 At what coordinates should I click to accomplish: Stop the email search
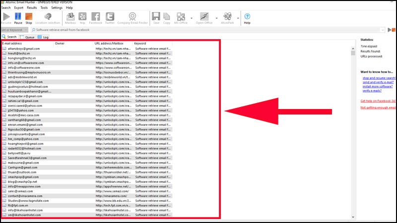click(x=29, y=18)
